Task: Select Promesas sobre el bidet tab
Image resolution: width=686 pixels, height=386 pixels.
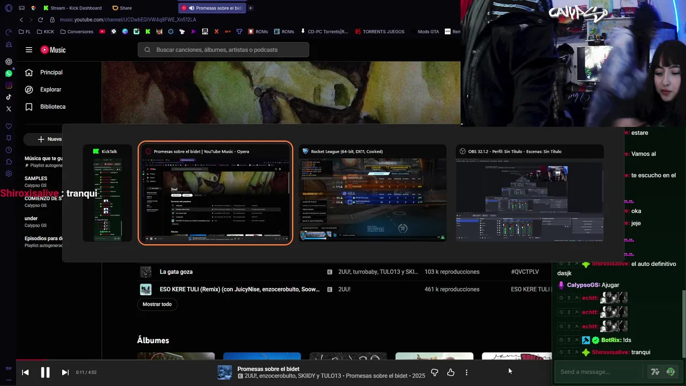Action: coord(212,8)
